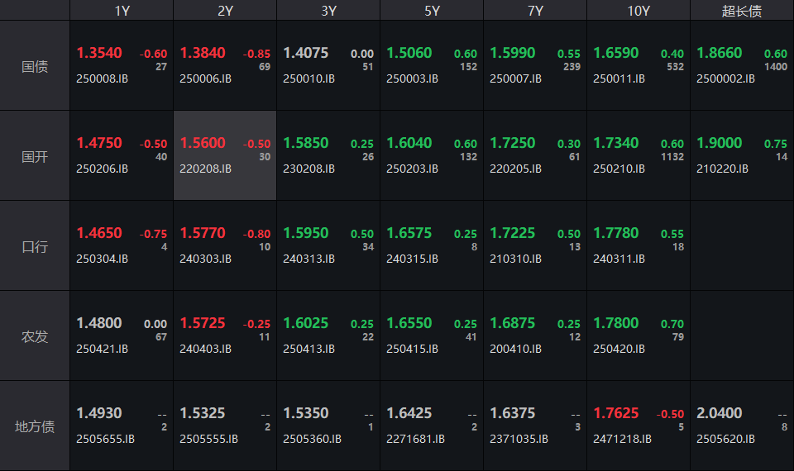The height and width of the screenshot is (471, 794).
Task: Select the 农发 1Y yield 1.4800
Action: click(99, 323)
